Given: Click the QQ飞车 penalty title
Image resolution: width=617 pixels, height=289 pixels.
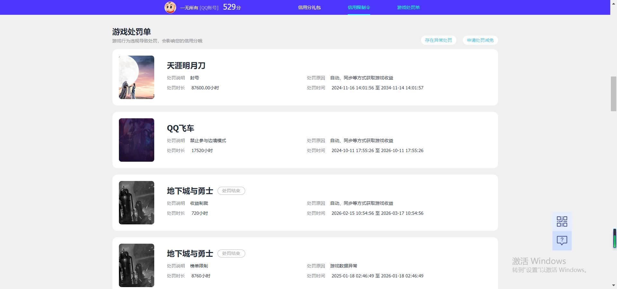Looking at the screenshot, I should [180, 128].
